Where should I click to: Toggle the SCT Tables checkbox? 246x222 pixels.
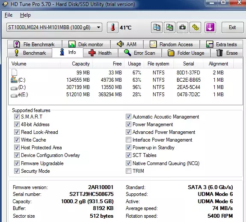(128, 155)
